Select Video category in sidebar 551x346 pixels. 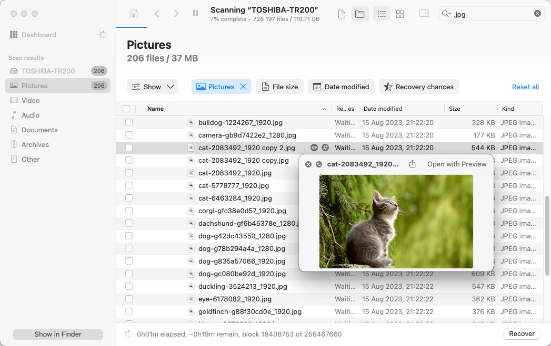pos(31,100)
